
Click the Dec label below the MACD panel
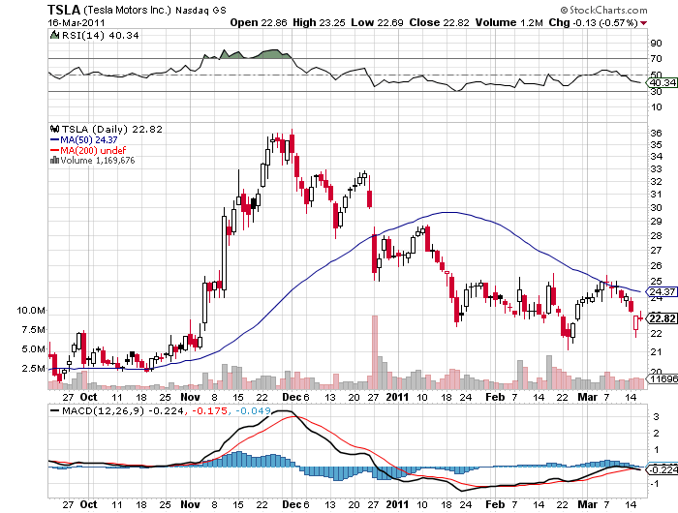(292, 505)
